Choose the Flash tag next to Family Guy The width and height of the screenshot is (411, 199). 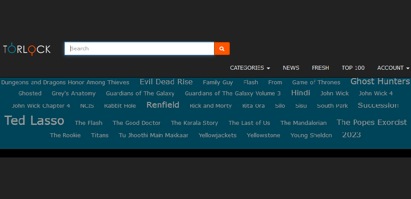click(251, 83)
